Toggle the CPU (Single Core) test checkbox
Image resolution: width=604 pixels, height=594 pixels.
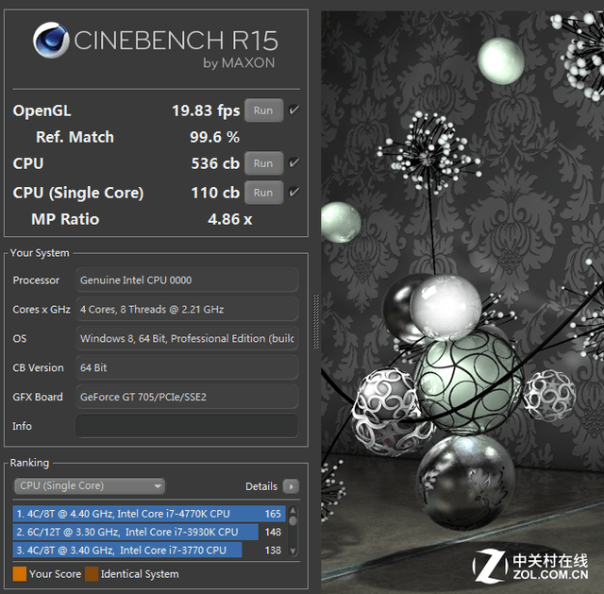coord(294,192)
